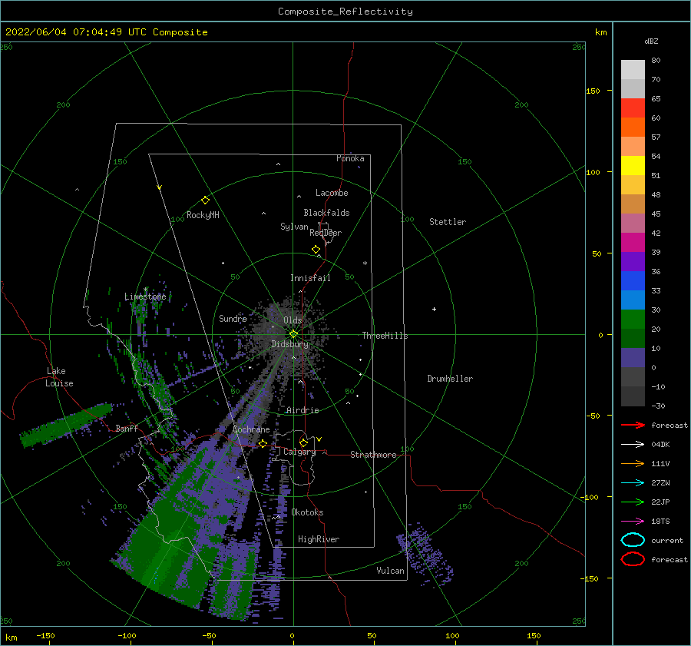Click the green echo band west of Banff
This screenshot has width=691, height=646.
pyautogui.click(x=66, y=425)
